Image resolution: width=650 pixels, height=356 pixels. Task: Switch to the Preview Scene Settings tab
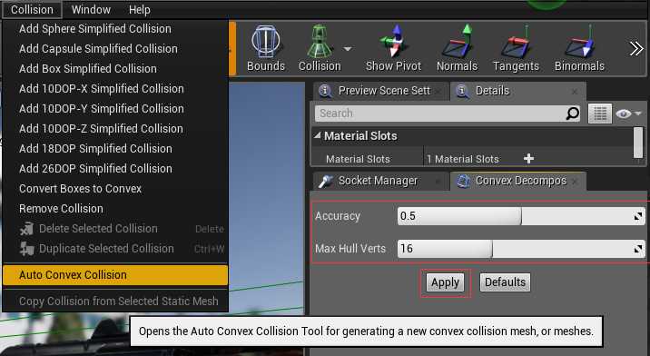(x=381, y=91)
